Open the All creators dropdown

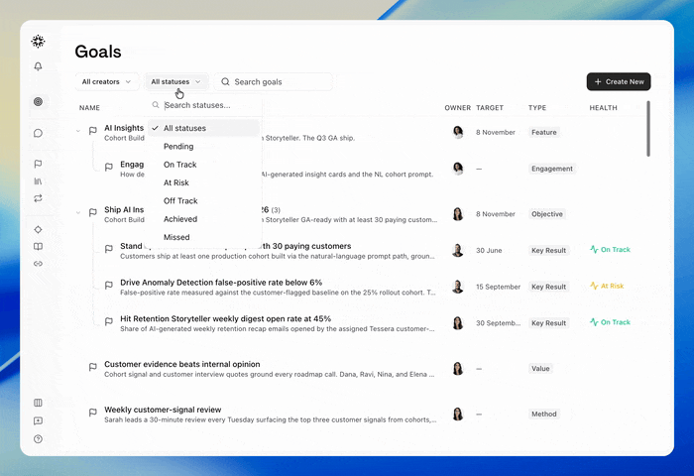[107, 81]
